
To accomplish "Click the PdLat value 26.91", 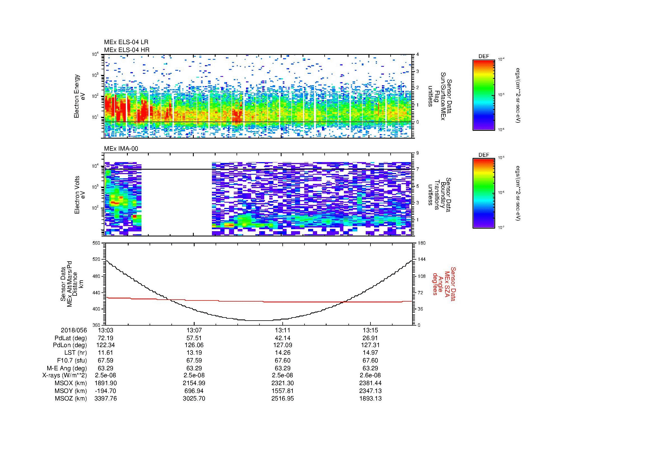I will click(370, 338).
